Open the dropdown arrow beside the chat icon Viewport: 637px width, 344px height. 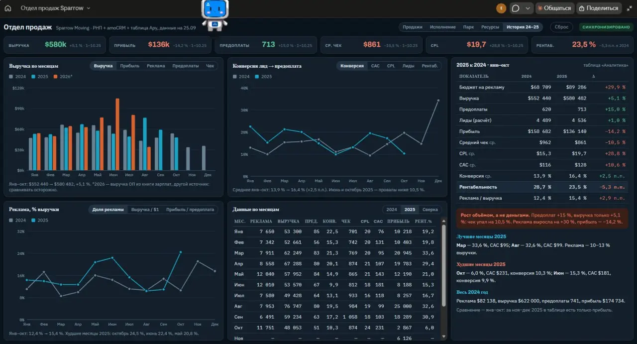click(528, 8)
